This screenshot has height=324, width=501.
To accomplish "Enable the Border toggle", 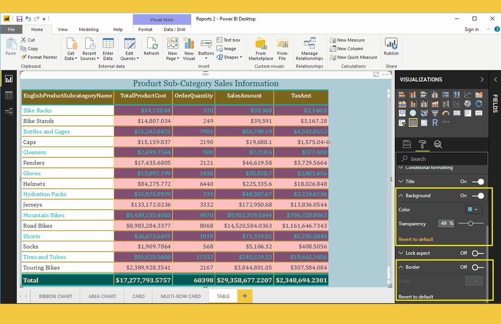I will pos(478,267).
